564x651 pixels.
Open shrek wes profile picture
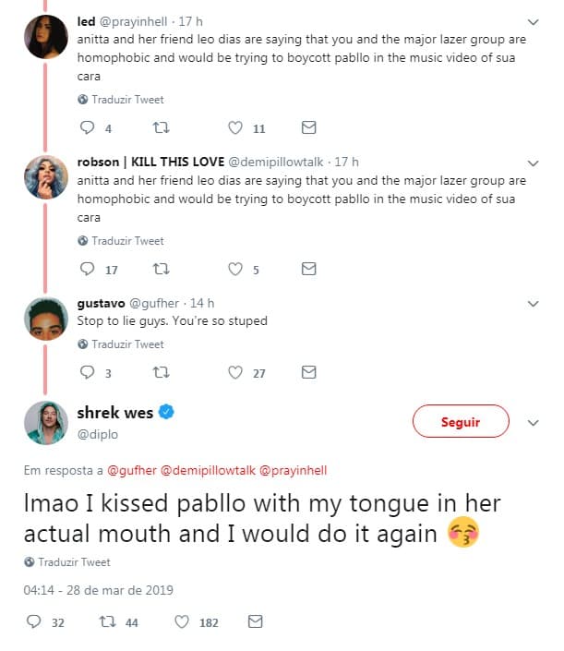click(46, 423)
